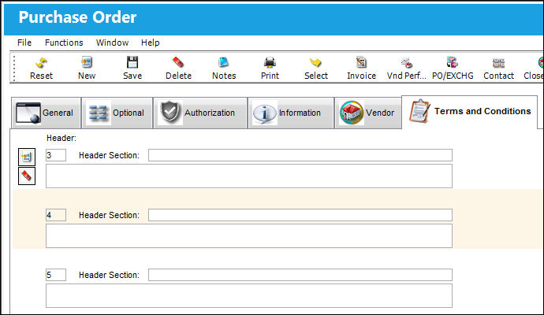Screen dimensions: 544x315
Task: Switch to the Information tab
Action: [291, 113]
